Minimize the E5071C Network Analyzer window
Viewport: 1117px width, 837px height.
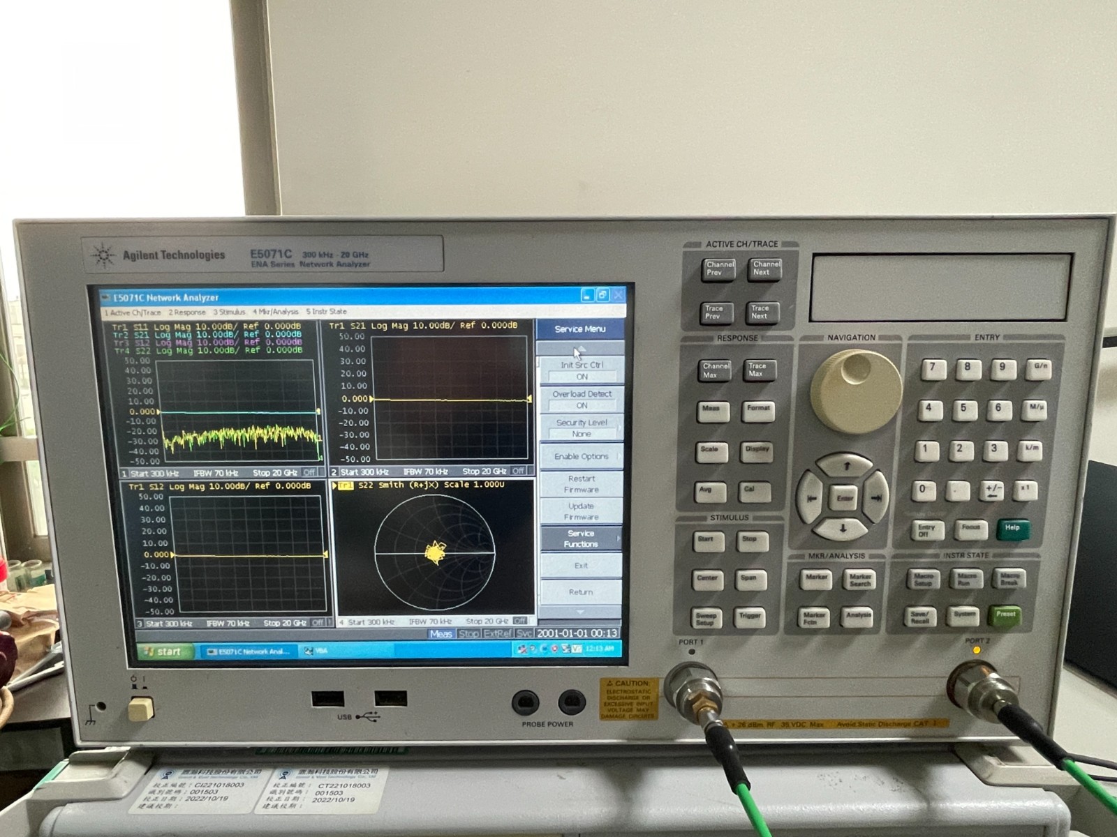pyautogui.click(x=587, y=296)
